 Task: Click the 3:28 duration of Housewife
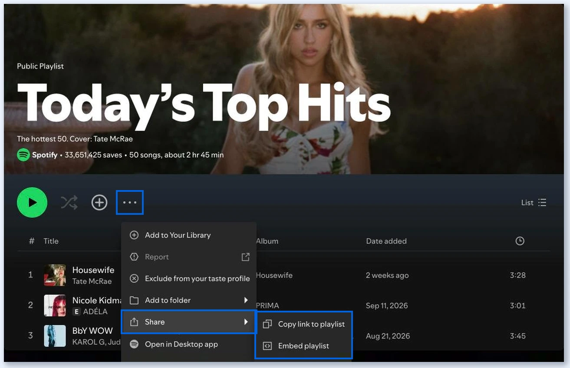pyautogui.click(x=518, y=275)
